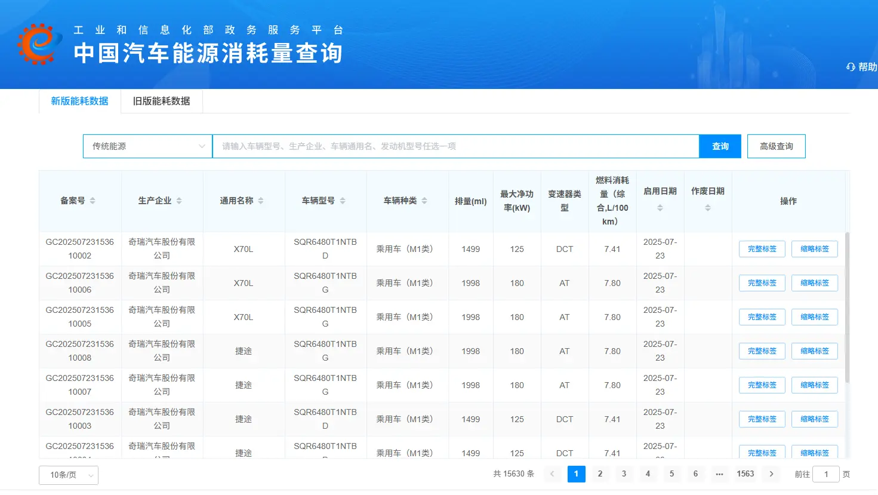Sort table by 作废日期 column

[x=708, y=208]
